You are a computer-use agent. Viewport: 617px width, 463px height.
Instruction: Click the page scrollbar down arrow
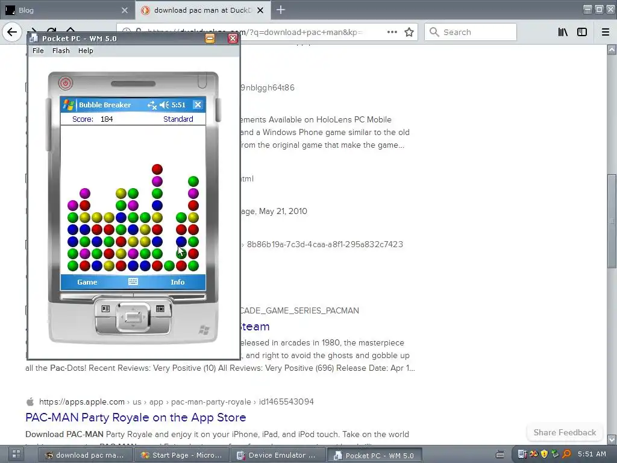point(612,439)
